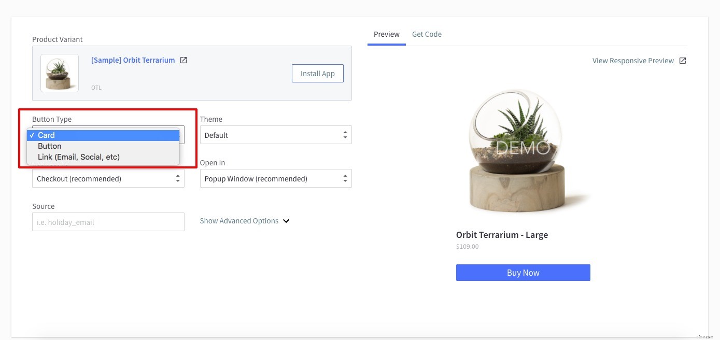Image resolution: width=720 pixels, height=340 pixels.
Task: Switch to the Get Code tab
Action: tap(427, 34)
